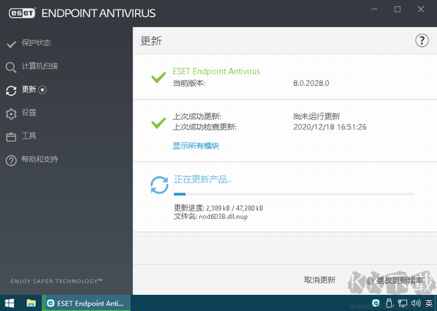The height and width of the screenshot is (311, 437).
Task: Click the 取消更新 button
Action: tap(320, 280)
